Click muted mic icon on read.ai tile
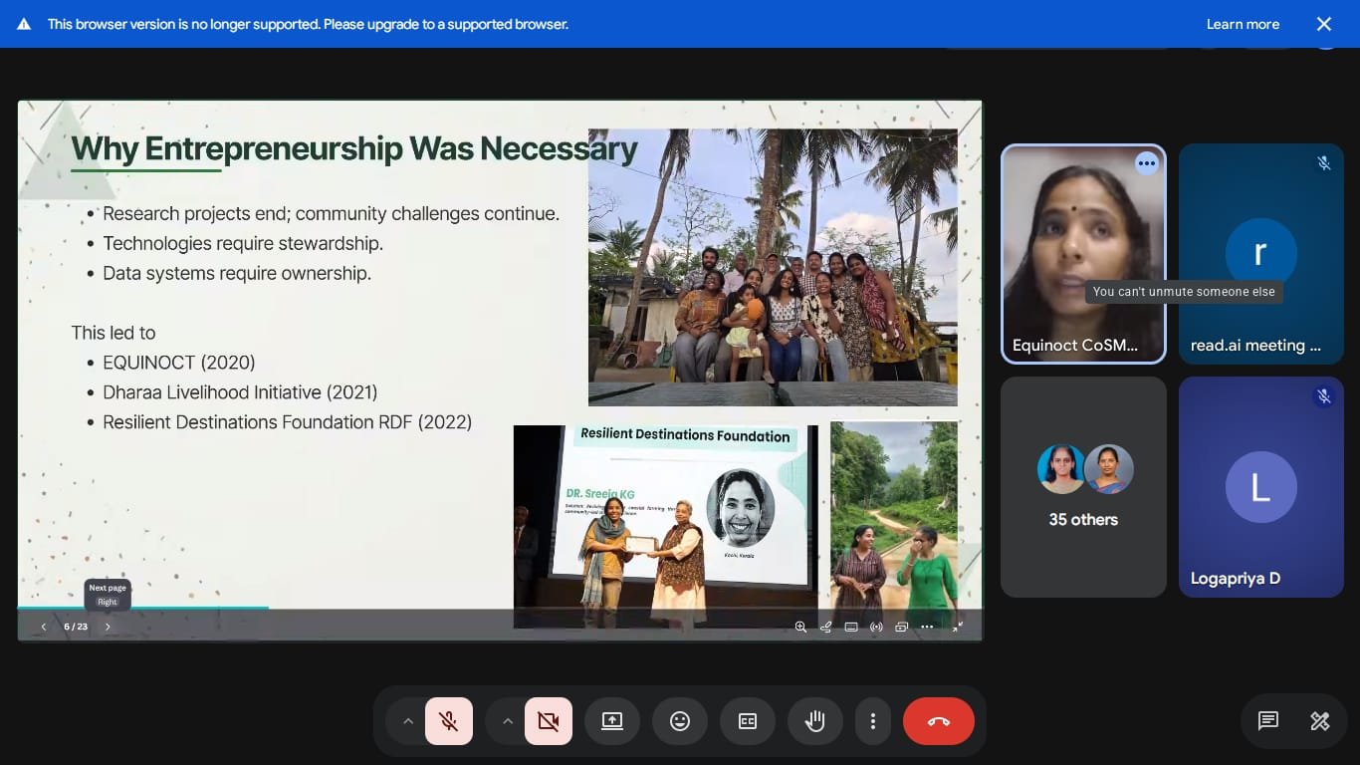 [1323, 163]
